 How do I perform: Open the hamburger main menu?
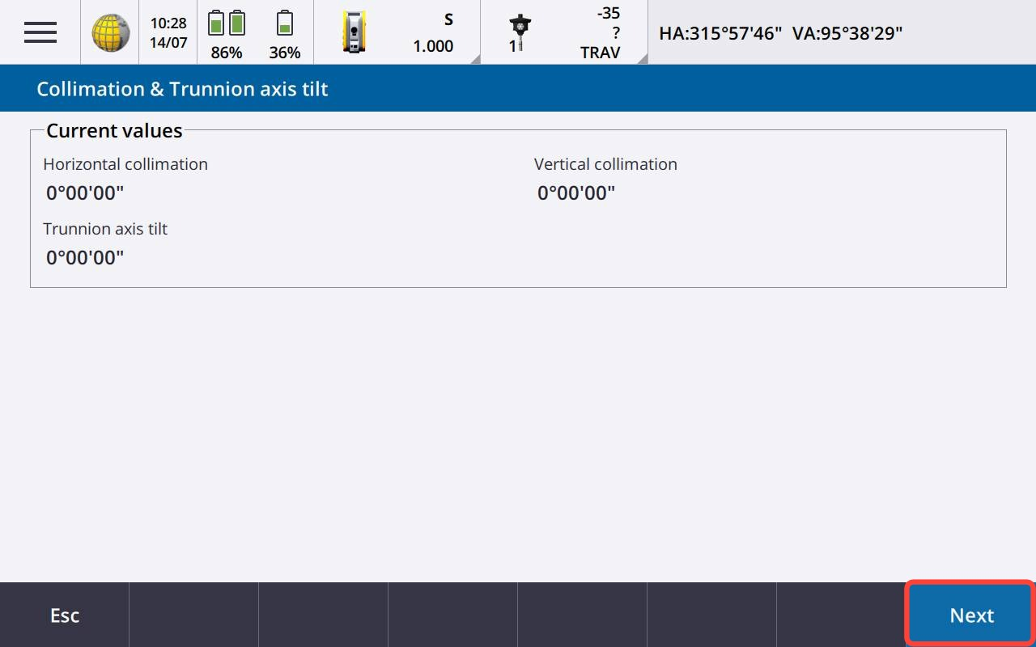[40, 32]
